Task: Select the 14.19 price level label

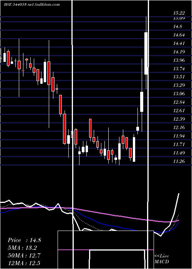Action: tap(179, 52)
